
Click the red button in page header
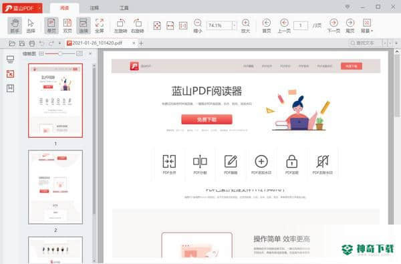point(352,66)
